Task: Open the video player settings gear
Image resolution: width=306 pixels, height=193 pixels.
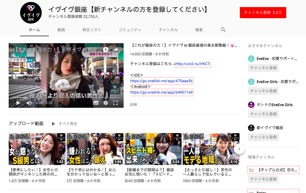Action: [106, 103]
